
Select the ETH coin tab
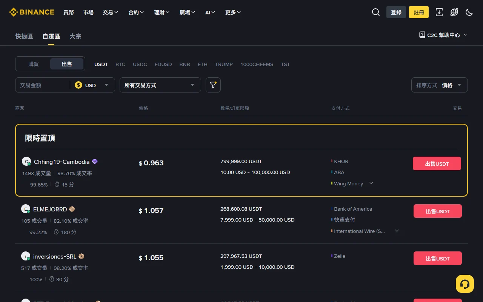tap(203, 64)
